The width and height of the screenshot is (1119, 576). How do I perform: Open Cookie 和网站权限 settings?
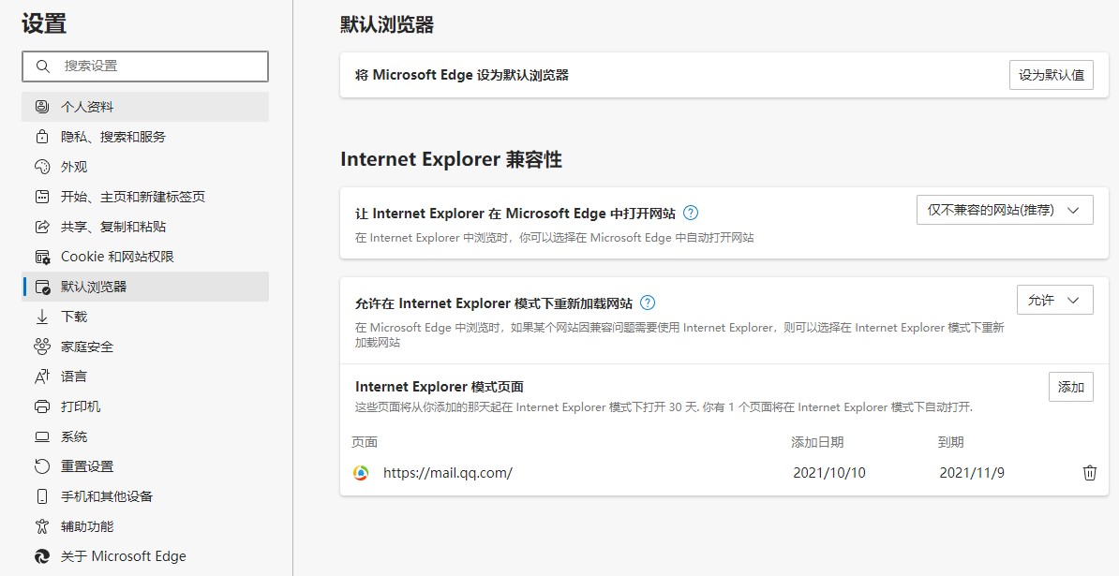point(145,257)
